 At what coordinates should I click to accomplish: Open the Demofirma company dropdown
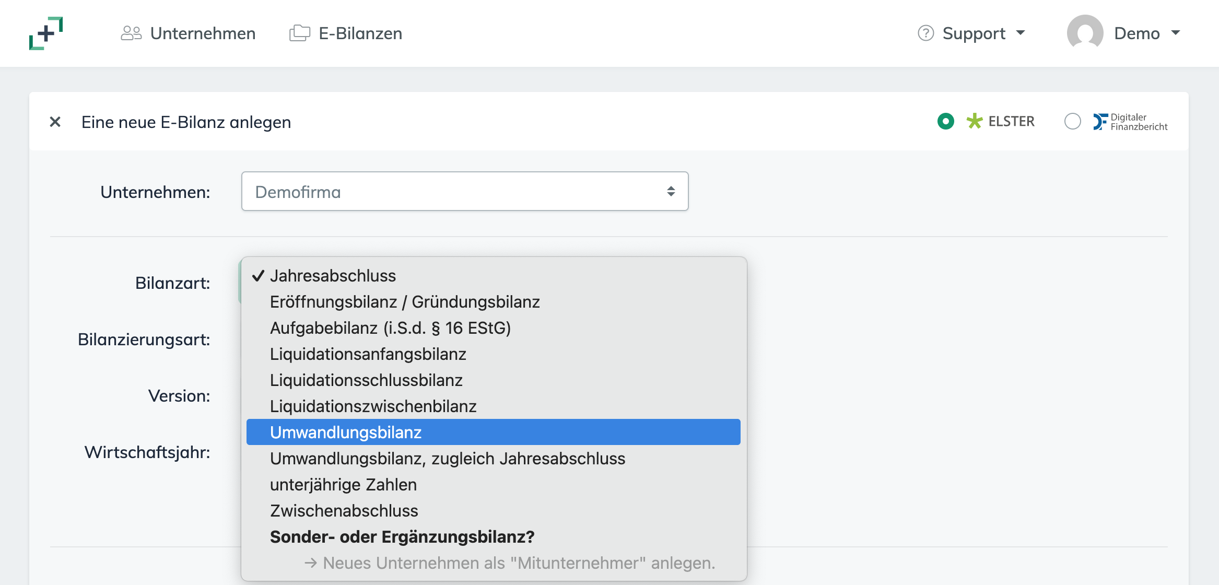point(465,191)
